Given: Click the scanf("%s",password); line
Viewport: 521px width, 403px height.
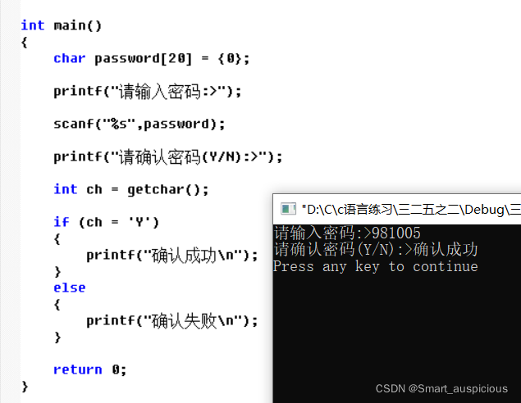Looking at the screenshot, I should (139, 124).
